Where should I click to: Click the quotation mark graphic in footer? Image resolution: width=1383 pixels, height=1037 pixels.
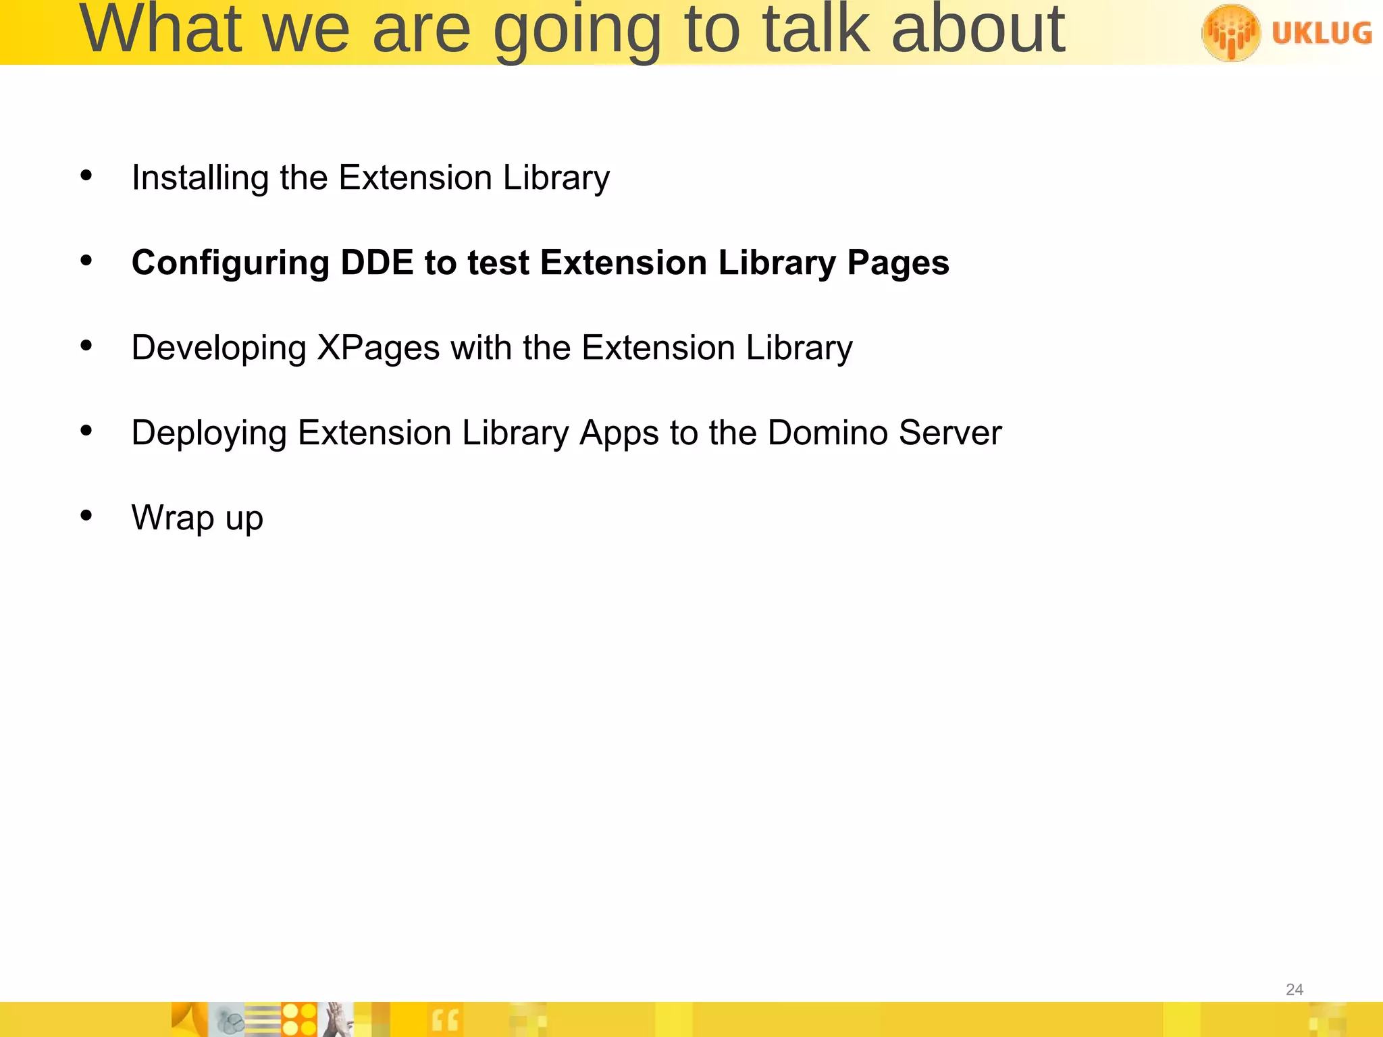445,1020
